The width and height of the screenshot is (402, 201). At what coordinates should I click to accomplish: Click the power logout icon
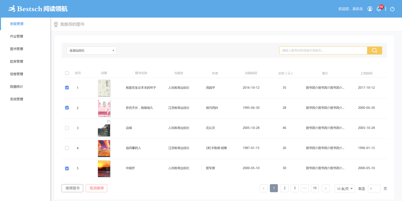(392, 9)
